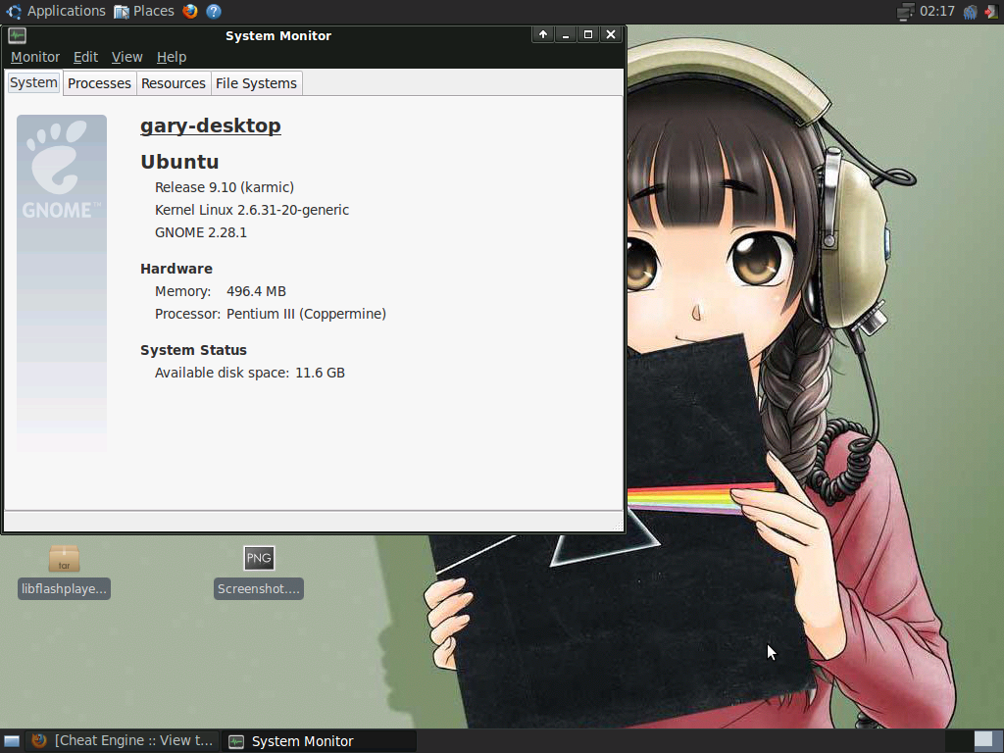
Task: Open the Monitor menu
Action: pos(34,57)
